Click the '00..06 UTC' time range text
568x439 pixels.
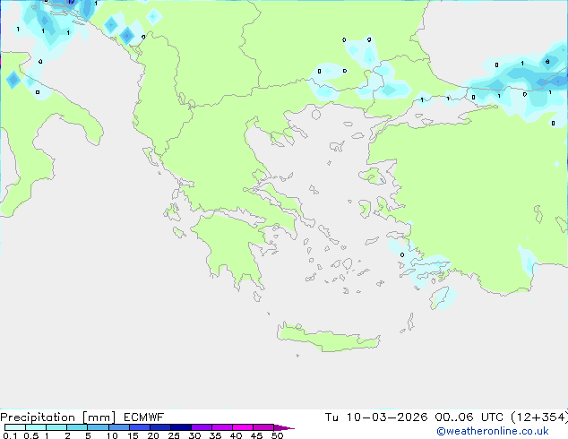(x=469, y=417)
